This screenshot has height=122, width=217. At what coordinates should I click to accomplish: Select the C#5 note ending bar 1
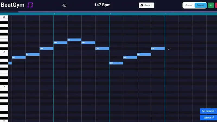click(46, 49)
